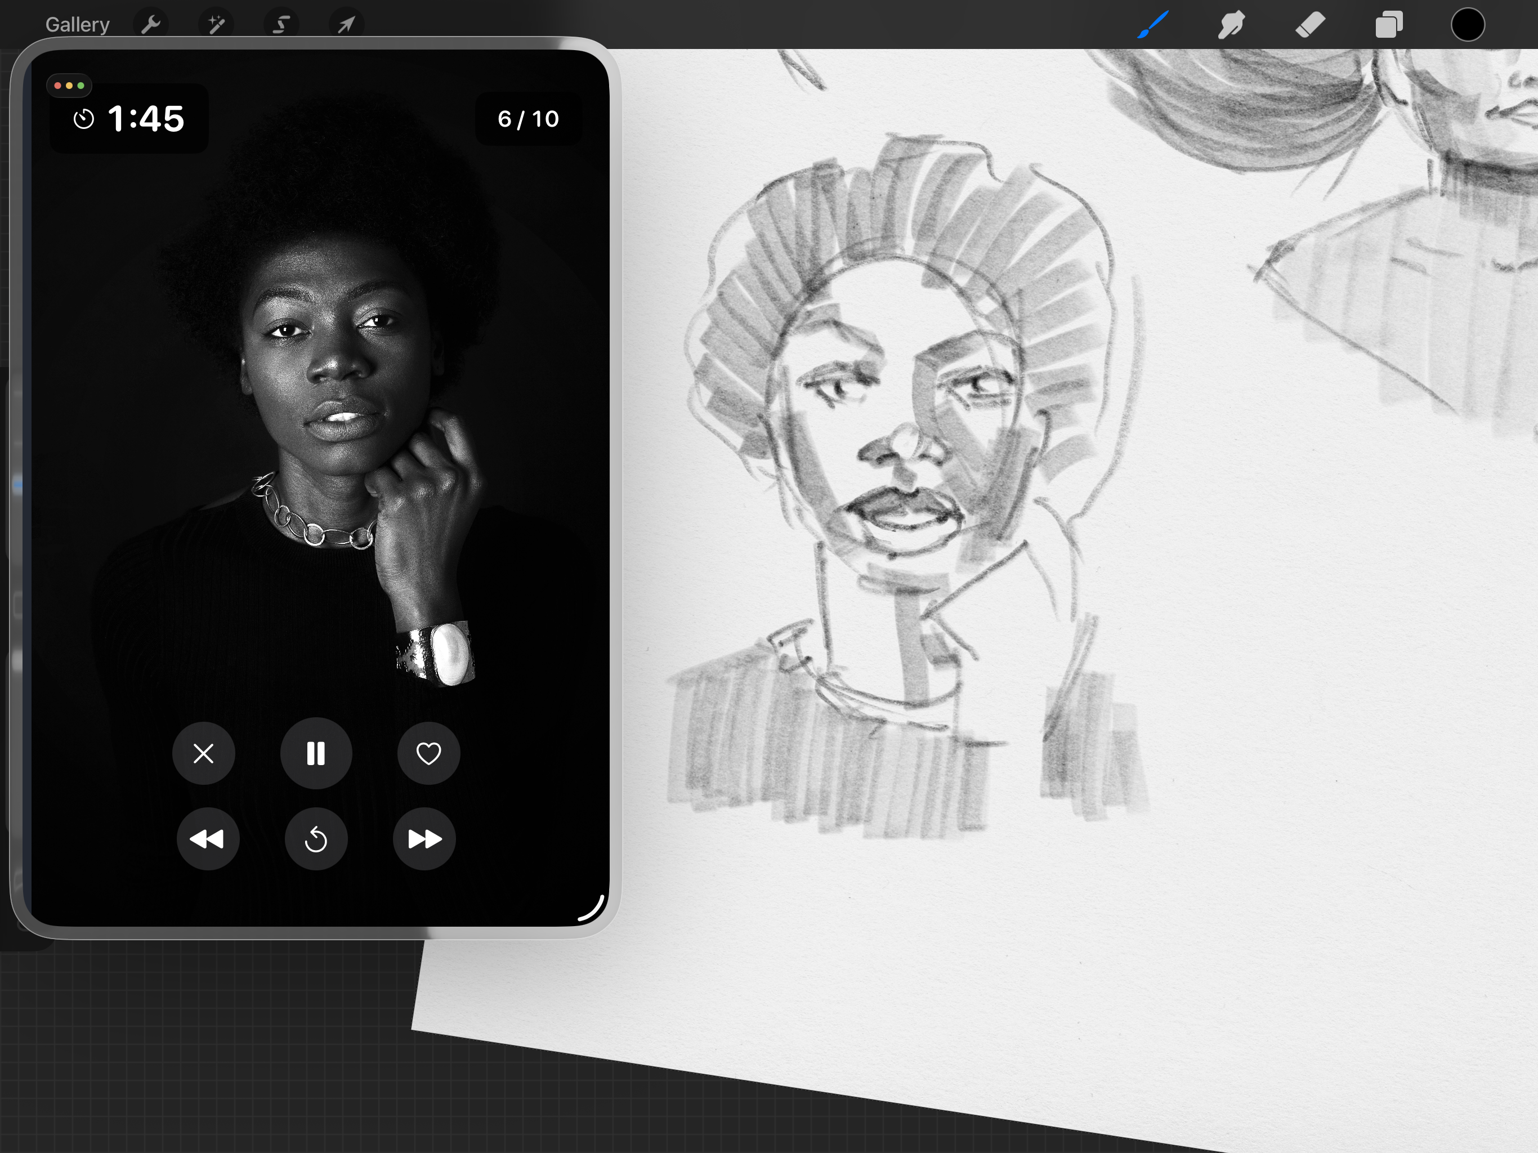
Task: Click the 6 / 10 pose counter
Action: (x=529, y=118)
